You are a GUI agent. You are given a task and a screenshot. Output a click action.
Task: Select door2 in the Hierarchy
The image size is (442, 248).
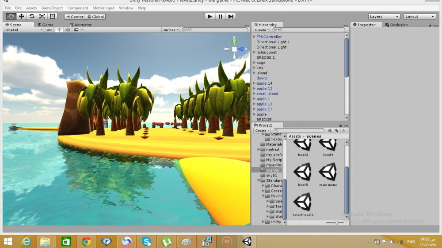pyautogui.click(x=262, y=78)
